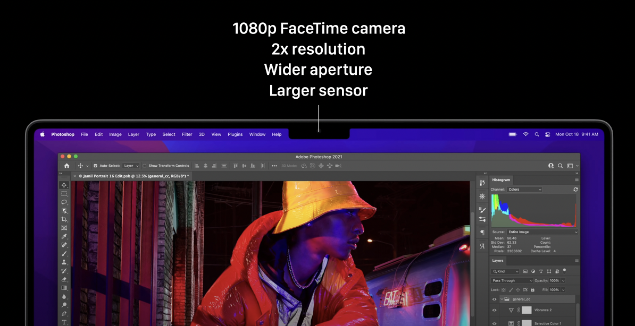Filter layers by type layers icon
Viewport: 635px width, 326px height.
coord(541,271)
